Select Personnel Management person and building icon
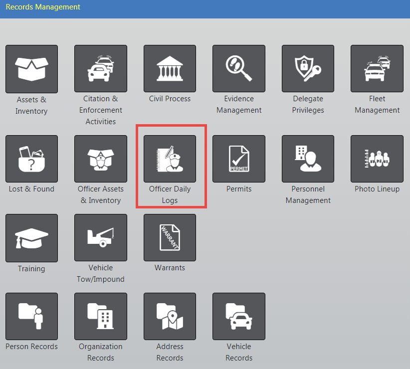Image resolution: width=410 pixels, height=369 pixels. tap(308, 159)
